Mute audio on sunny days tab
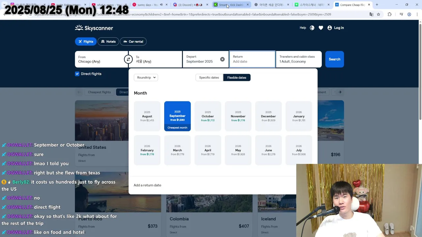 tap(161, 5)
